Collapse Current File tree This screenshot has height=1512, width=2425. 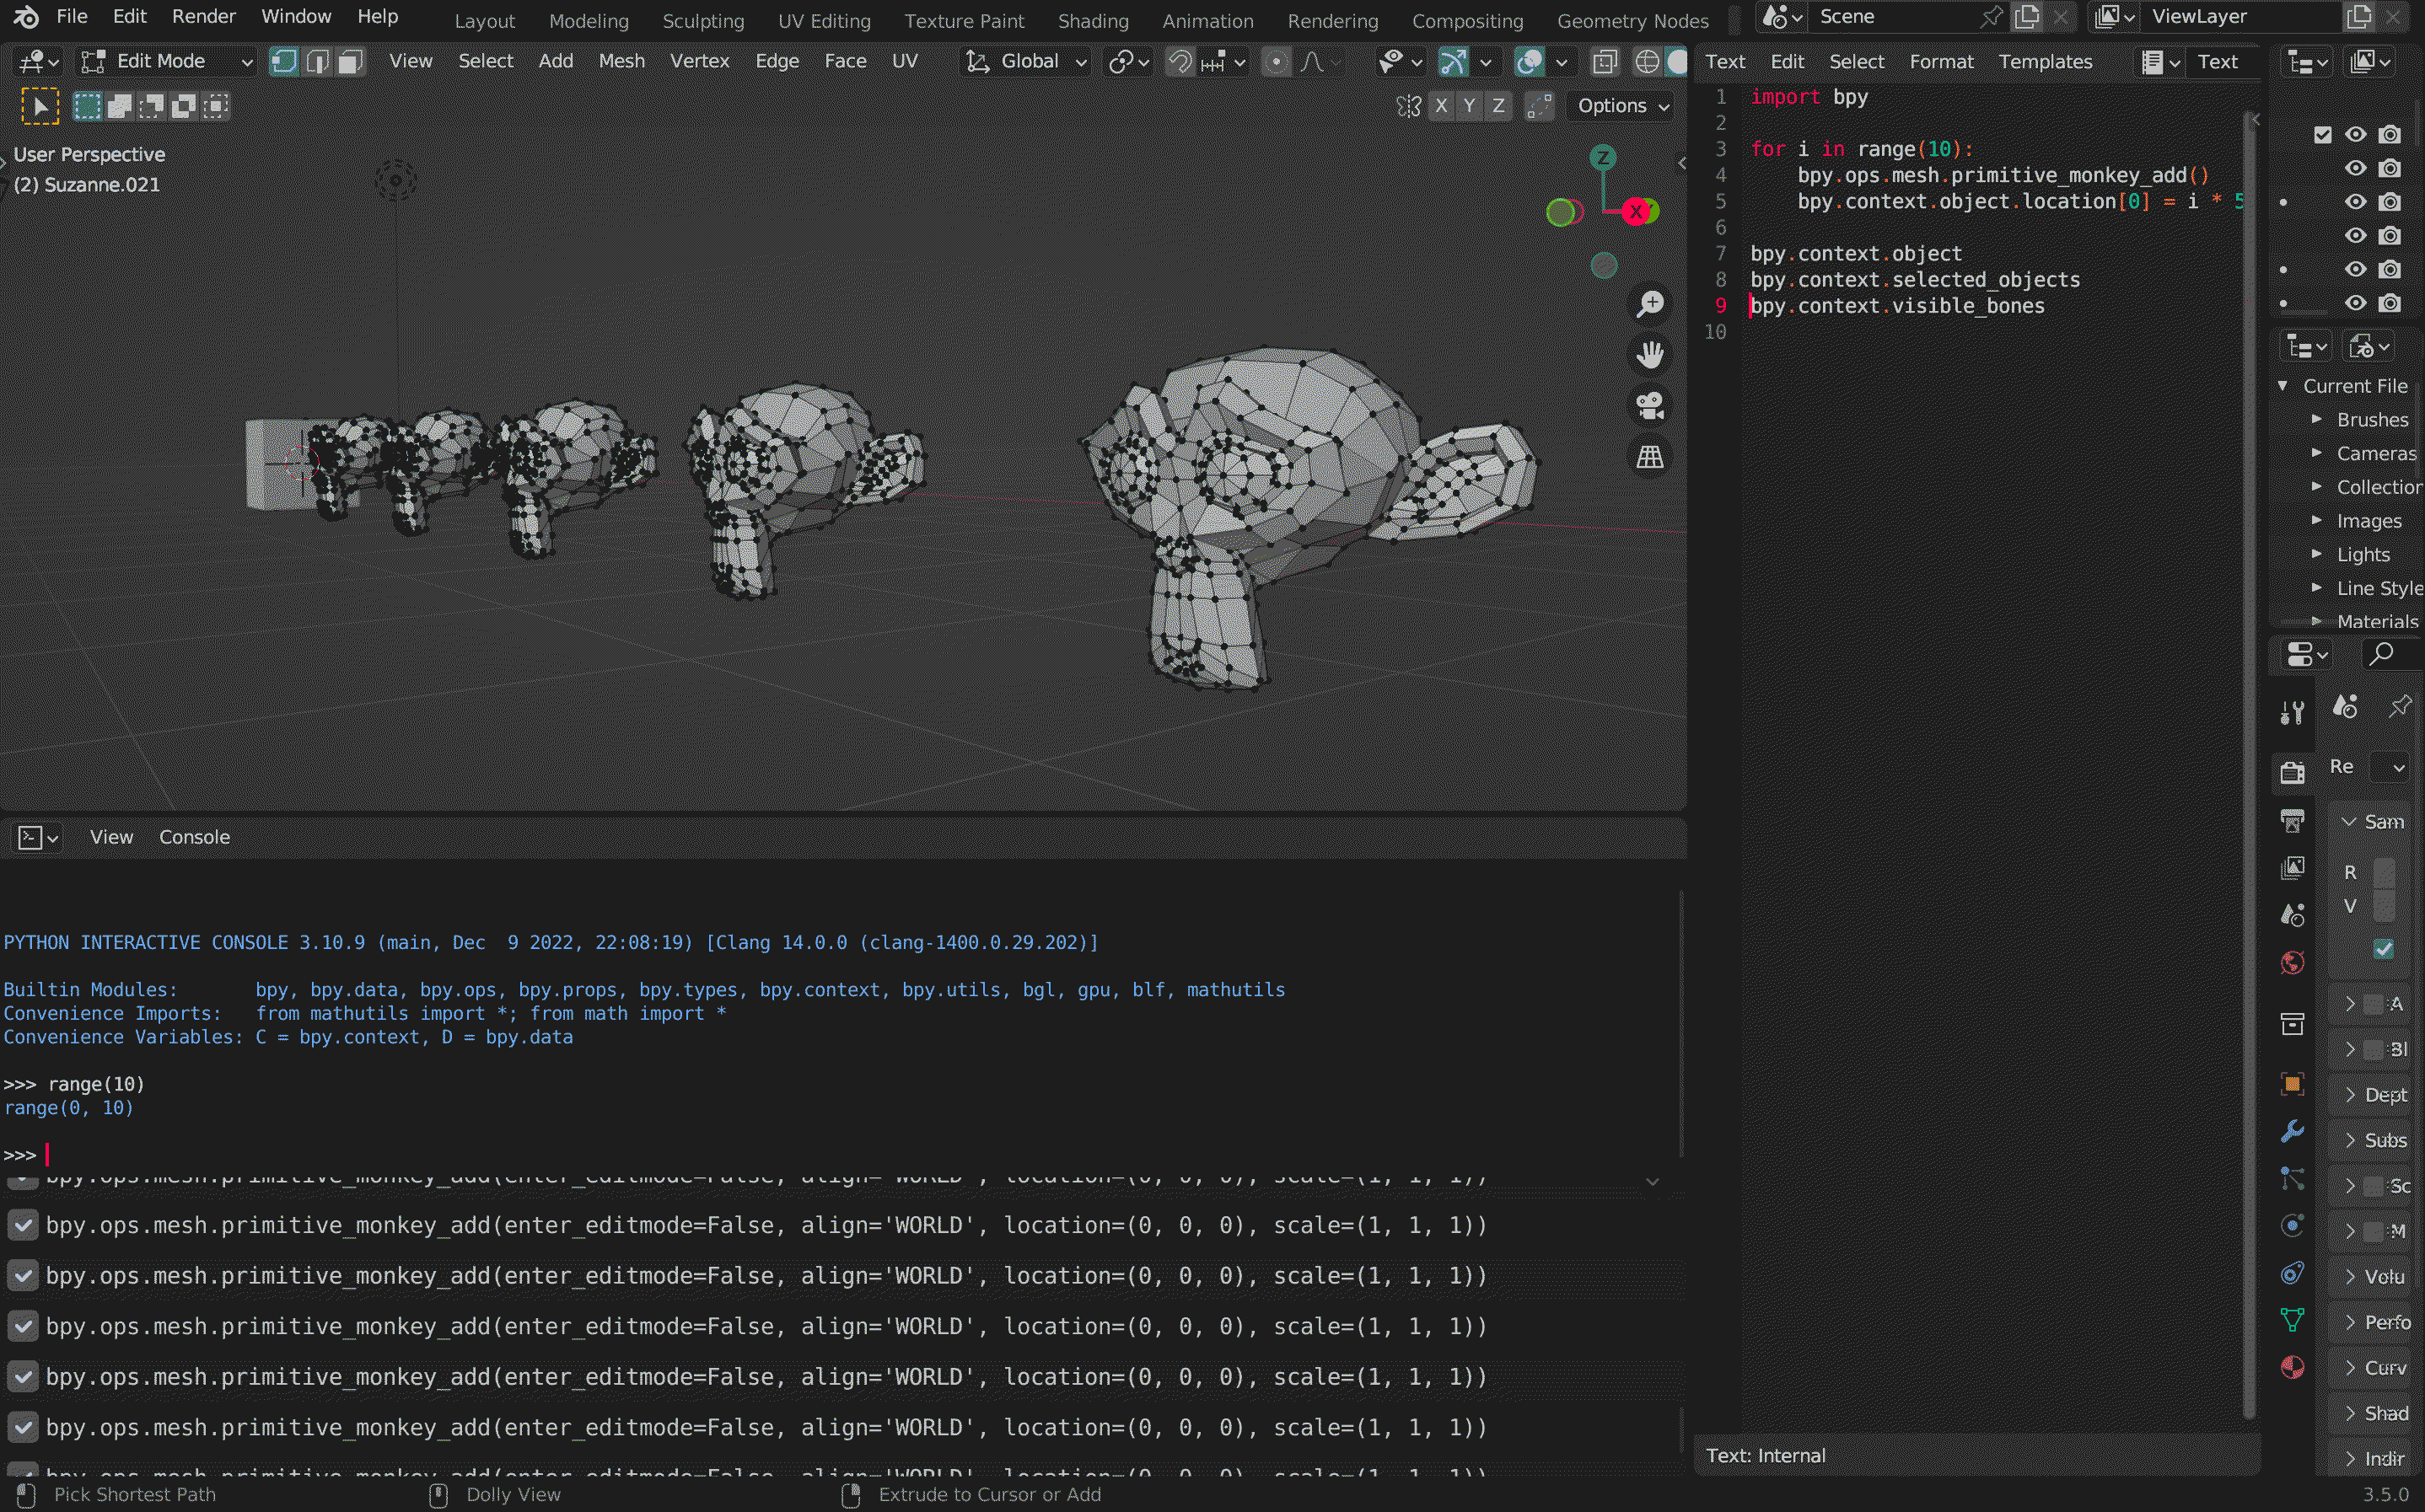coord(2283,386)
